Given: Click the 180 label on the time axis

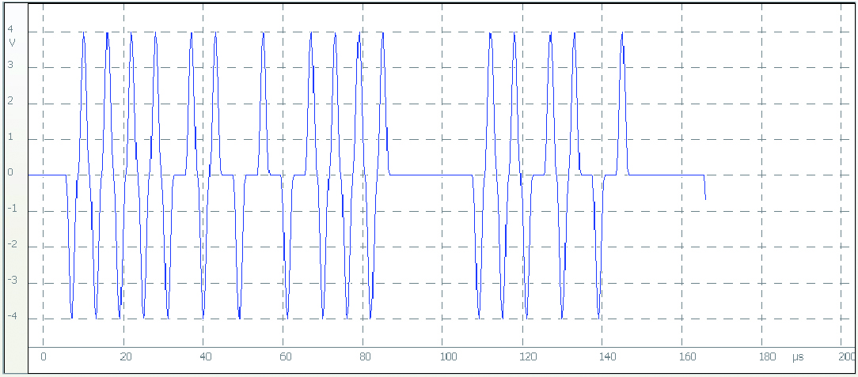Looking at the screenshot, I should click(769, 357).
